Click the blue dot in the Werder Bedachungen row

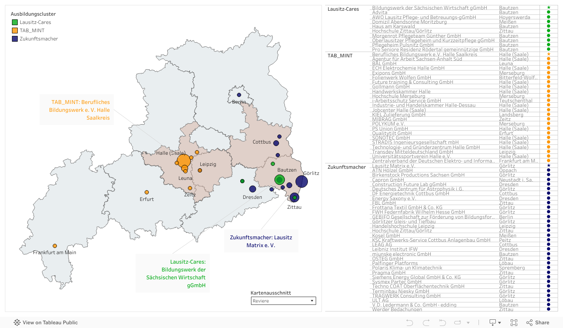549,309
